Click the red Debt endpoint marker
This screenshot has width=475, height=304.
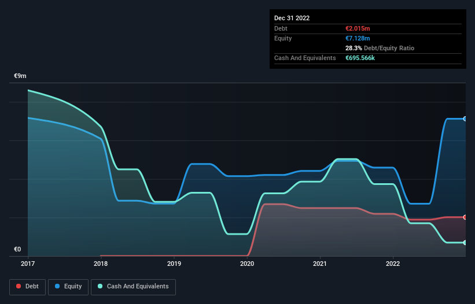[465, 217]
